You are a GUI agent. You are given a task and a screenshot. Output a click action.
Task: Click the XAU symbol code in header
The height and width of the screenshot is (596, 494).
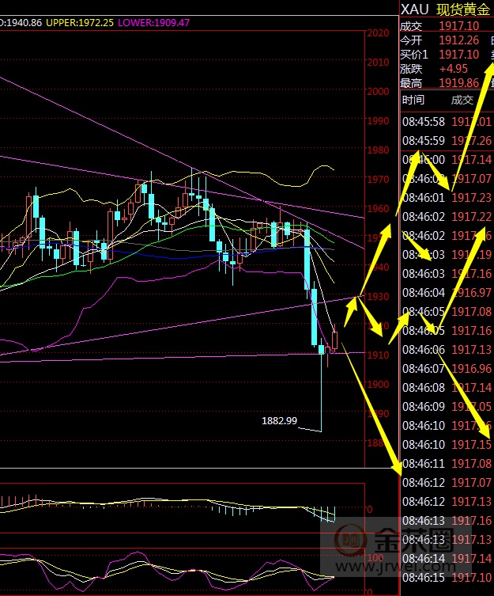[414, 9]
